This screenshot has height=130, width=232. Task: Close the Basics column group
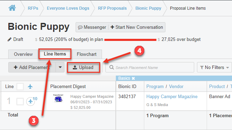pos(133,78)
